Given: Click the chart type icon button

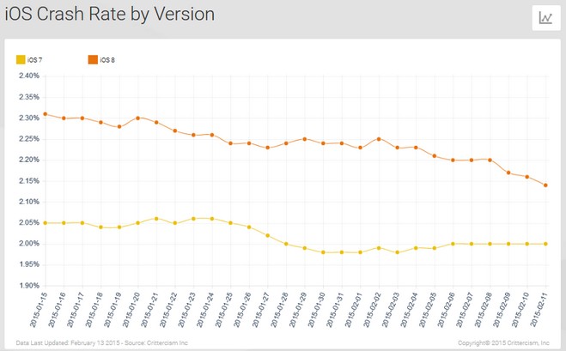Looking at the screenshot, I should tap(545, 17).
